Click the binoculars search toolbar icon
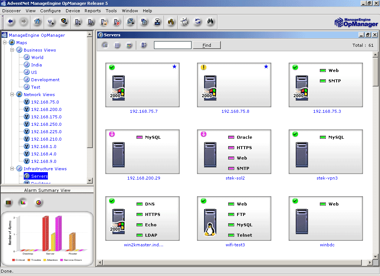The image size is (380, 276). (x=210, y=21)
